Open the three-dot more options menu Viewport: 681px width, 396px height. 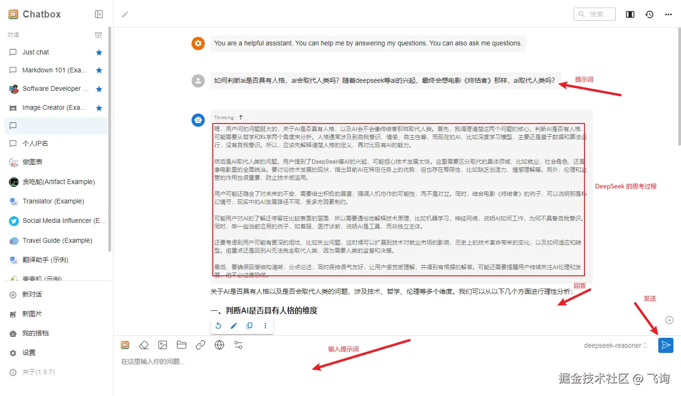point(668,14)
